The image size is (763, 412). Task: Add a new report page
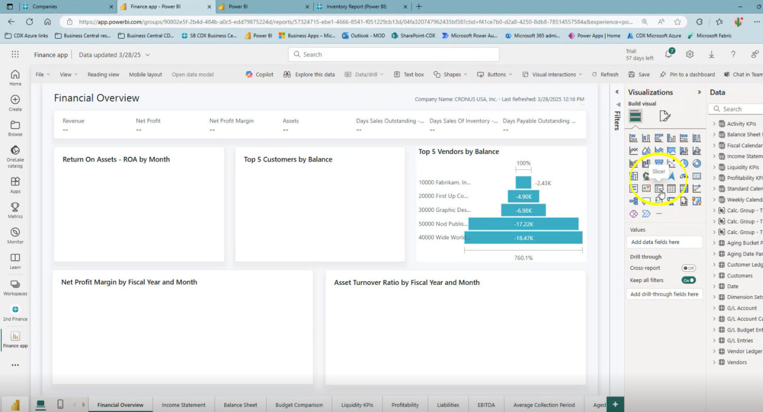coord(616,404)
